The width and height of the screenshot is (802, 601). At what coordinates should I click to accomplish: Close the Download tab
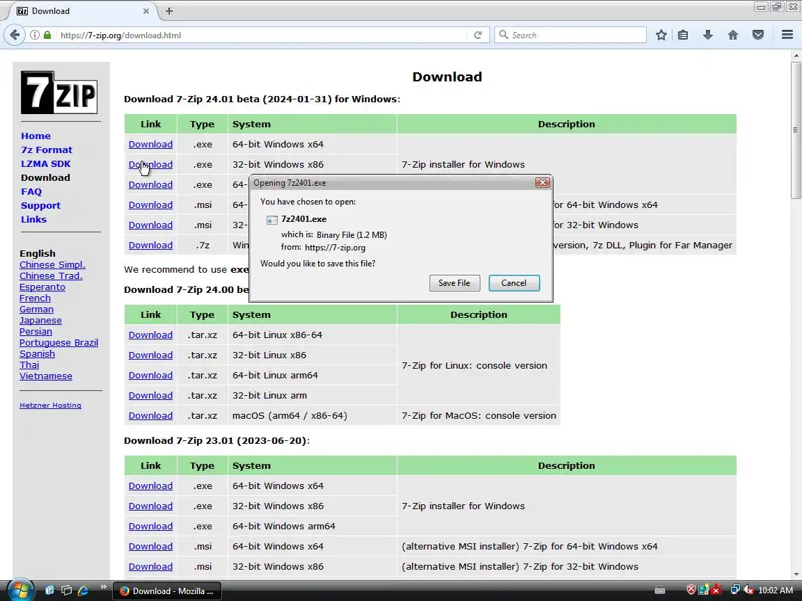(146, 10)
